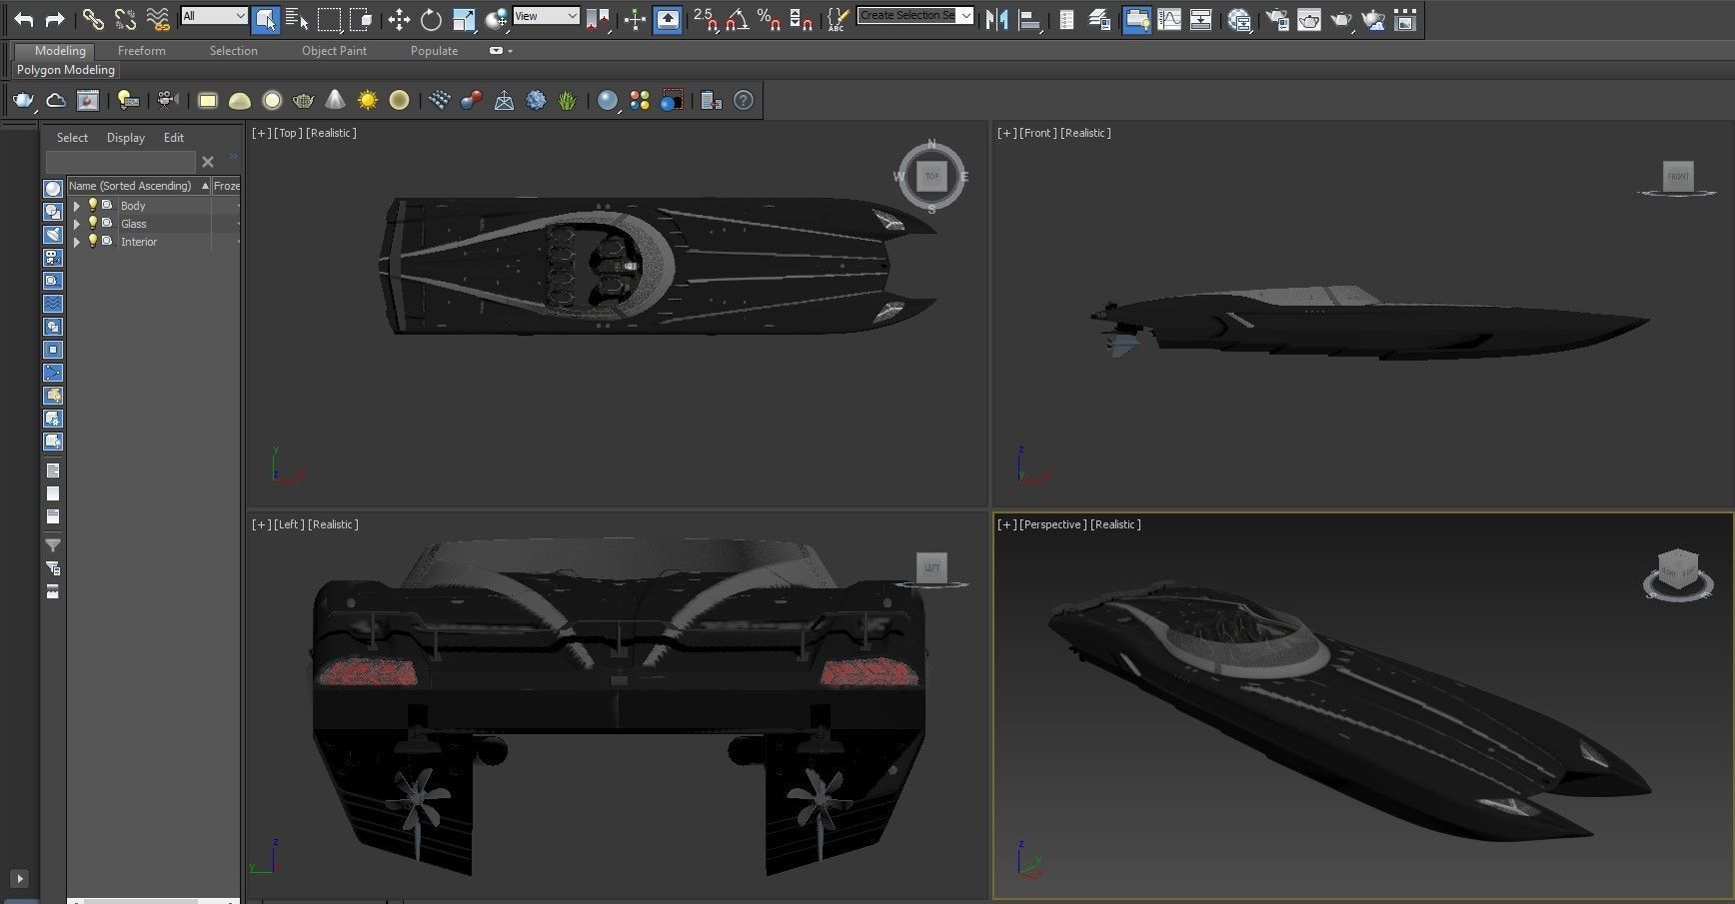Expand the Polygon Modeling panel
Image resolution: width=1735 pixels, height=904 pixels.
[66, 70]
